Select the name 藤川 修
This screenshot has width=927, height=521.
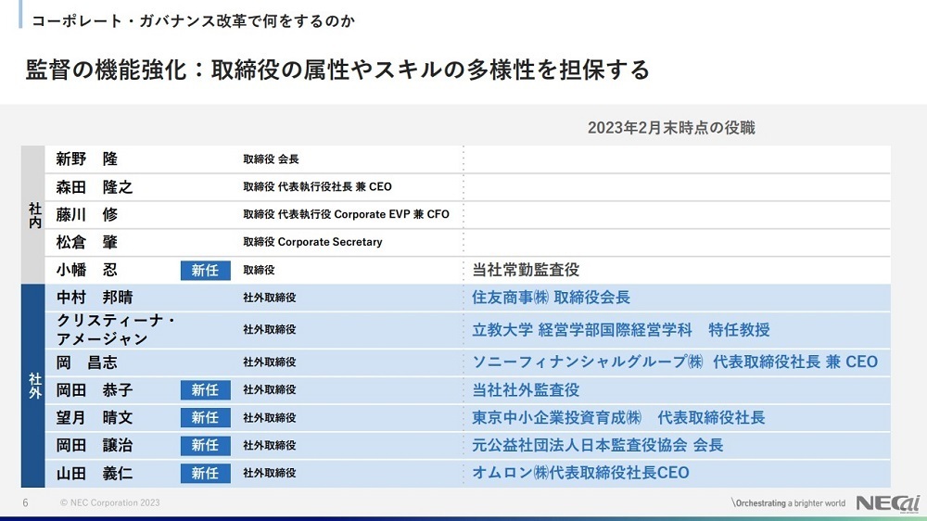(87, 214)
